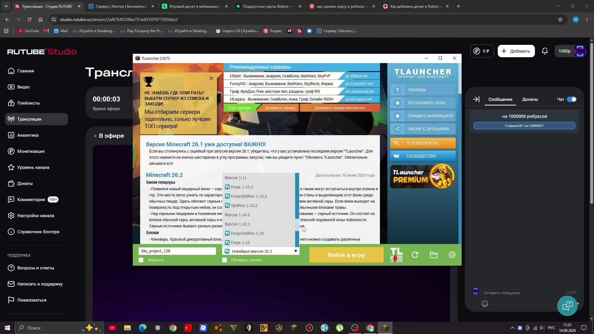Click the Добавить button in RUTUBE header
Screen dimensions: 594x334
516,51
